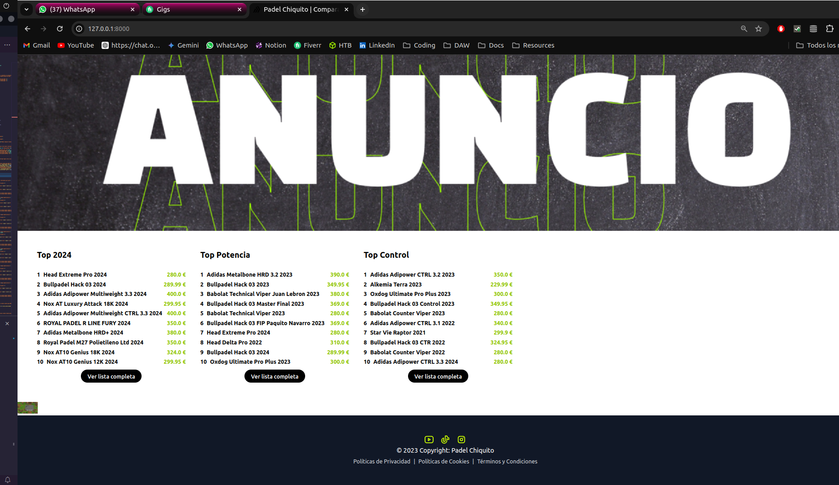The image size is (839, 485).
Task: Open the HTB bookmark
Action: tap(341, 45)
